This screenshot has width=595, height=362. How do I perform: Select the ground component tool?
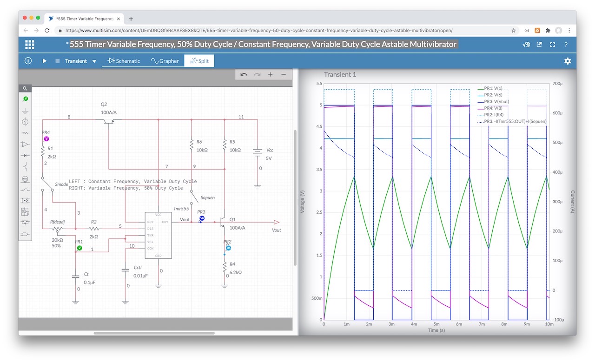(25, 111)
